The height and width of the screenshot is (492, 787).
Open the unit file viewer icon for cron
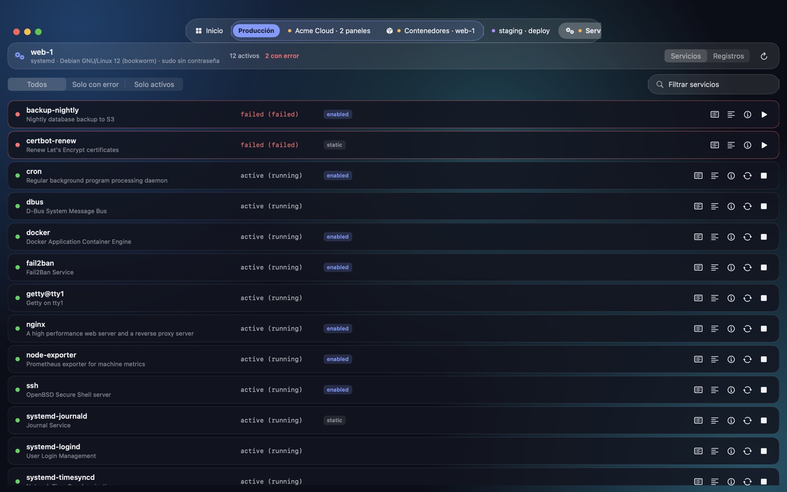[698, 176]
